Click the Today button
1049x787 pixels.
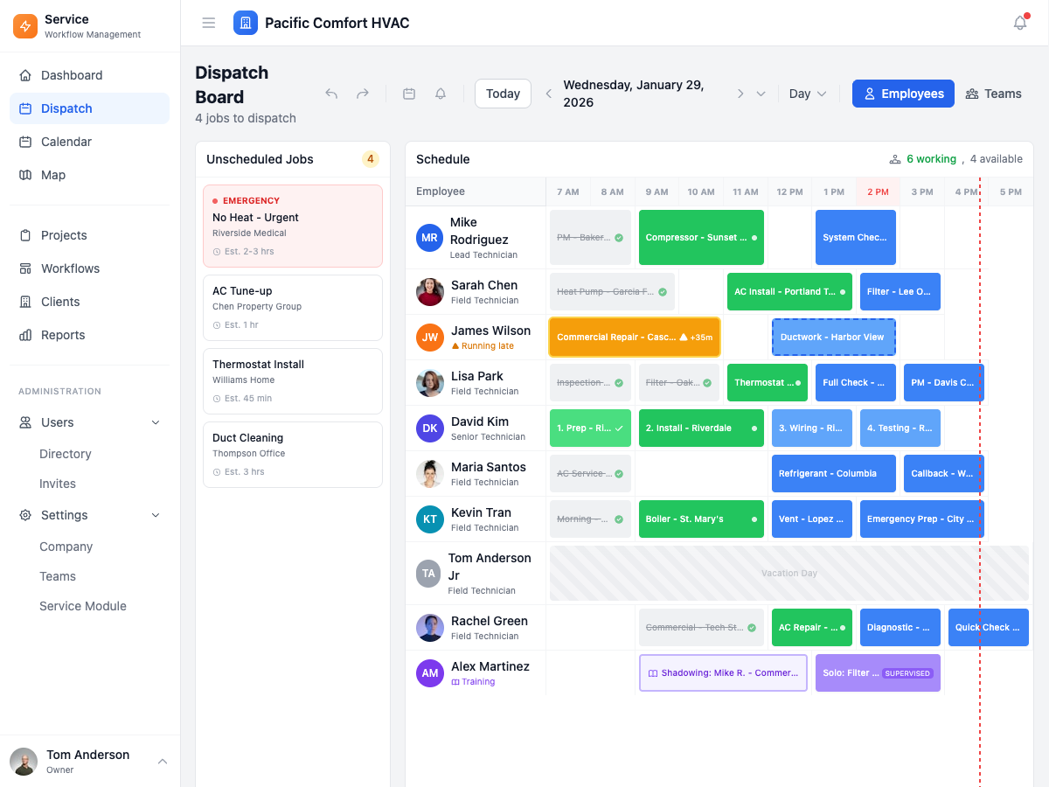coord(503,93)
